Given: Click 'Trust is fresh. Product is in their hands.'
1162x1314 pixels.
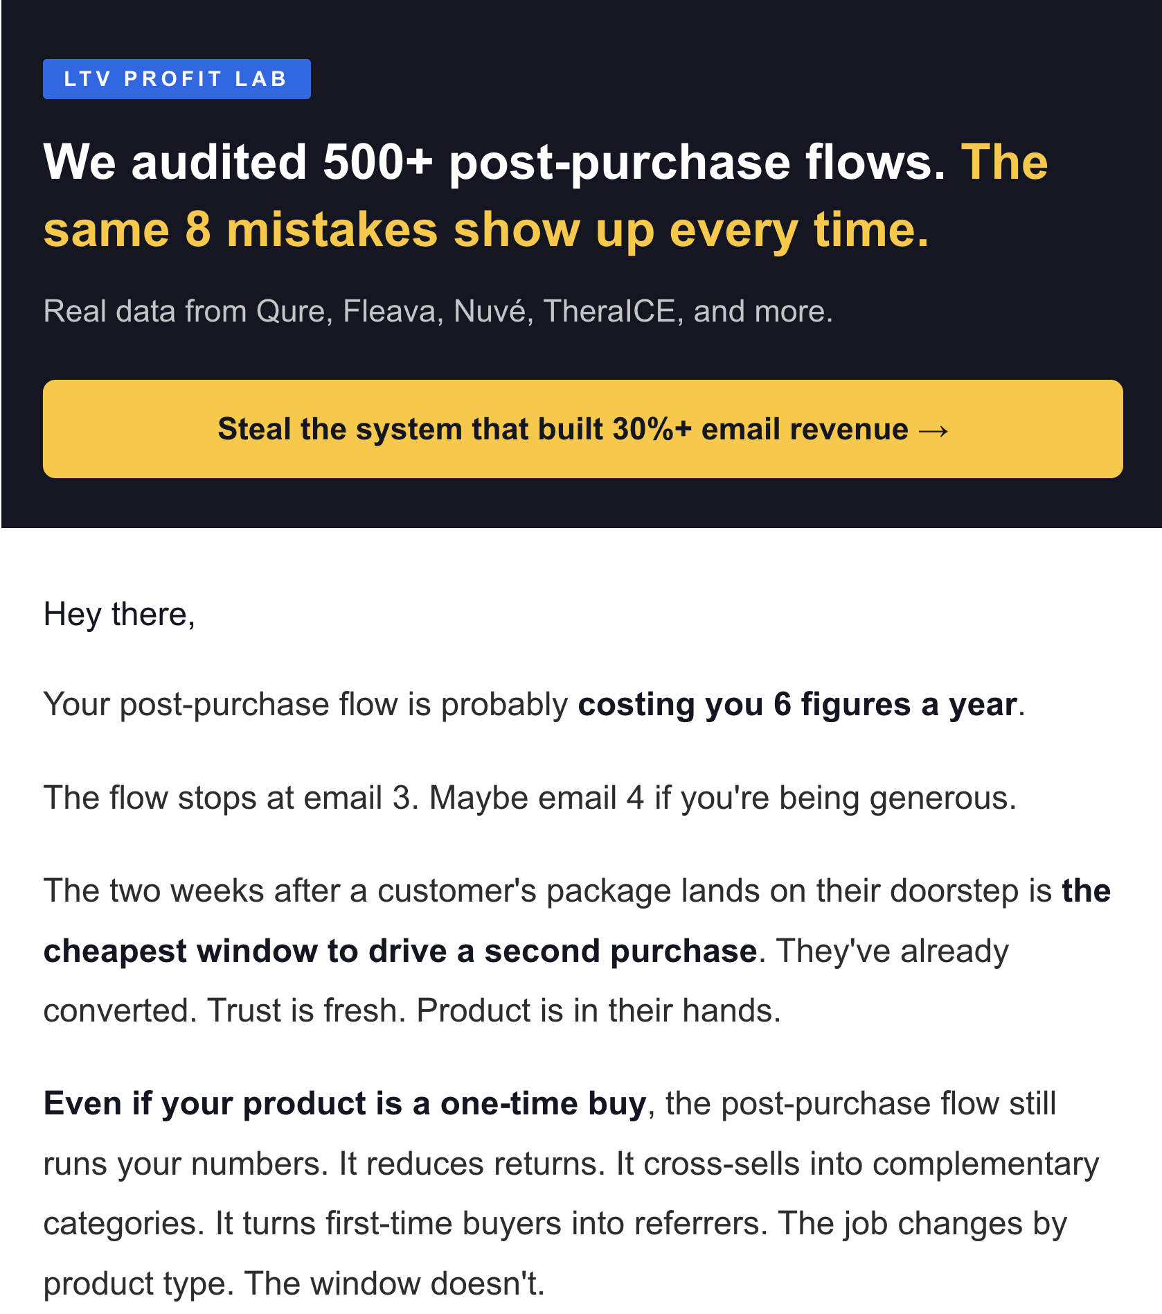Looking at the screenshot, I should (494, 1010).
